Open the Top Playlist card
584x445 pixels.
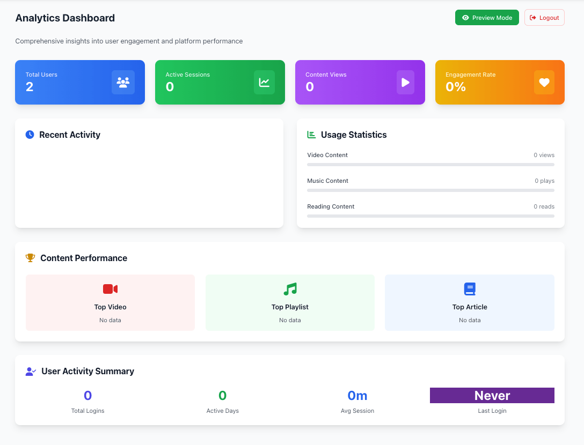pyautogui.click(x=290, y=302)
